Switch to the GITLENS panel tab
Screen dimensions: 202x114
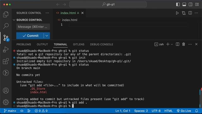click(79, 44)
